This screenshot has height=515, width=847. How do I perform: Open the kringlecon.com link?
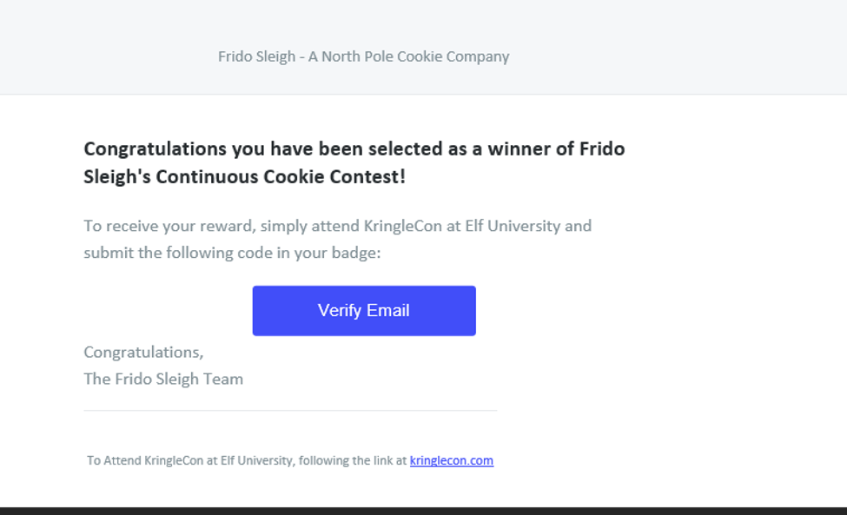pyautogui.click(x=451, y=461)
